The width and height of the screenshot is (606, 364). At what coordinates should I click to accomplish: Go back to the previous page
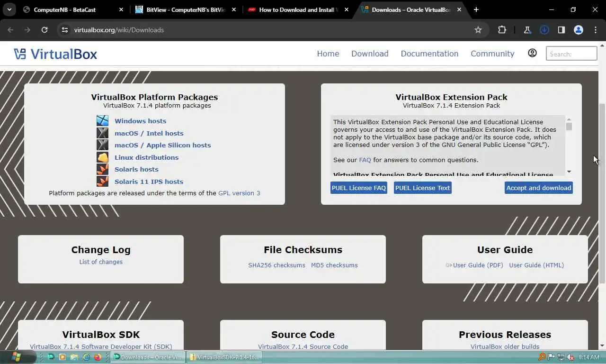tap(10, 30)
